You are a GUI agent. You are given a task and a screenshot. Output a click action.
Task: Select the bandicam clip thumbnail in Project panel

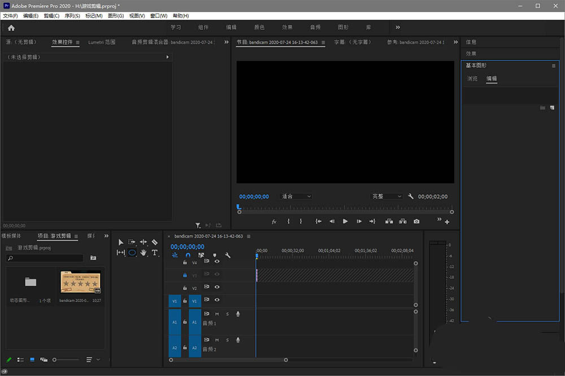click(x=80, y=282)
